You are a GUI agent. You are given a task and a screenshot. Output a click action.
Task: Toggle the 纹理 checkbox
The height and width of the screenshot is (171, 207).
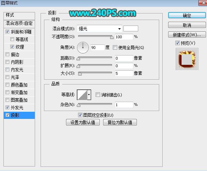[12, 47]
